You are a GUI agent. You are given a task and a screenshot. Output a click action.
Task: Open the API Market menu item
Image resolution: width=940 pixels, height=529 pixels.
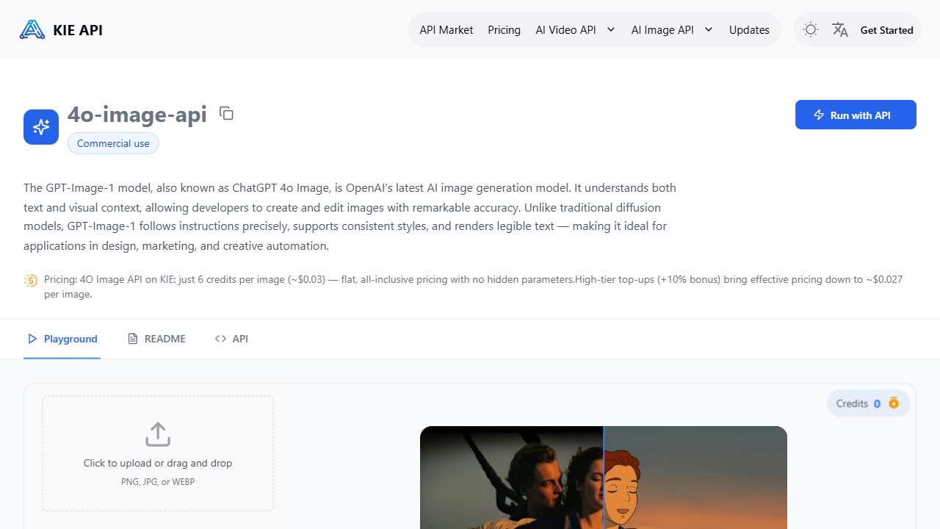[446, 30]
